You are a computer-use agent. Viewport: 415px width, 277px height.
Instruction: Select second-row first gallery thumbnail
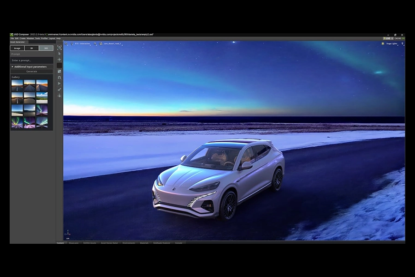pyautogui.click(x=17, y=98)
